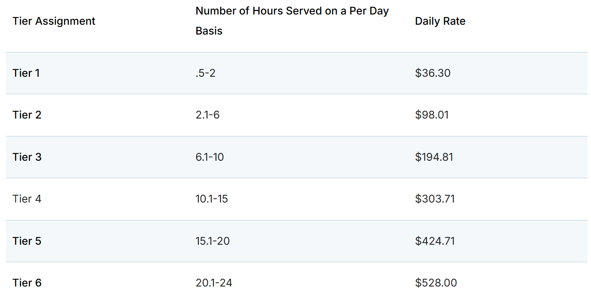
Task: Click the Tier 2 row label
Action: 27,115
